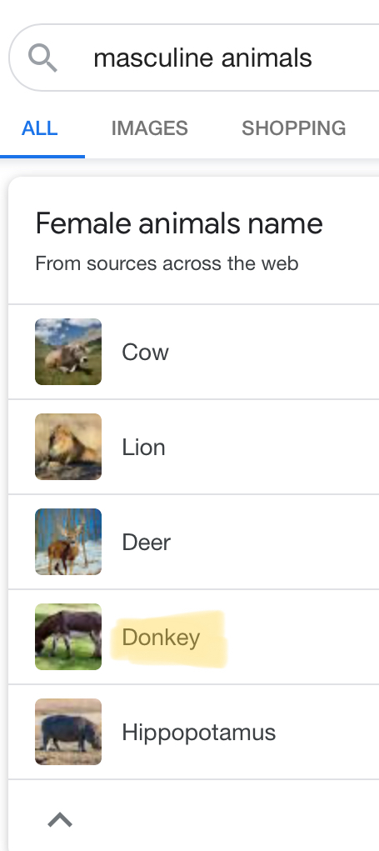Switch to the ALL results tab

(x=40, y=128)
